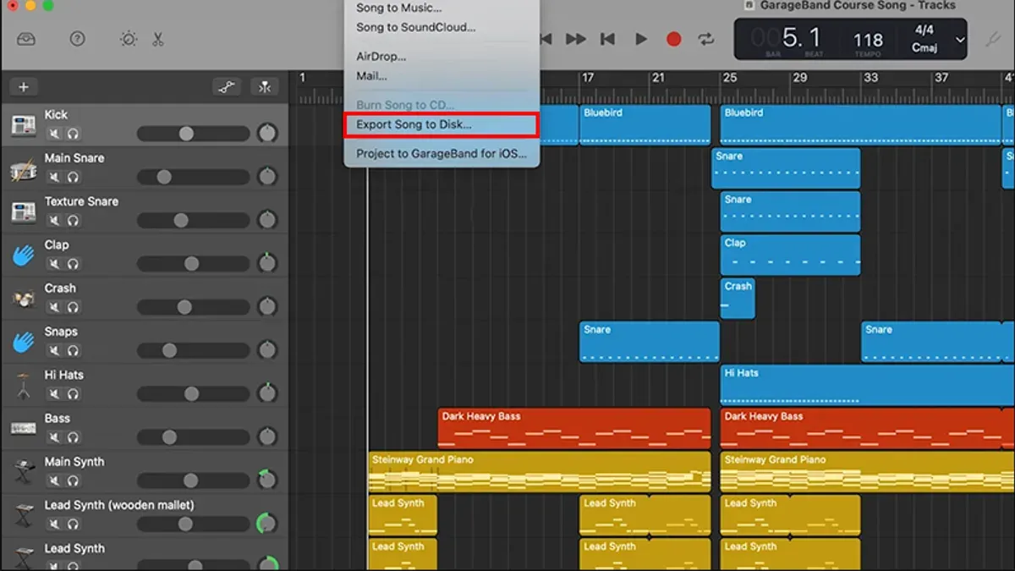Open Quick Help question mark icon

[x=77, y=39]
